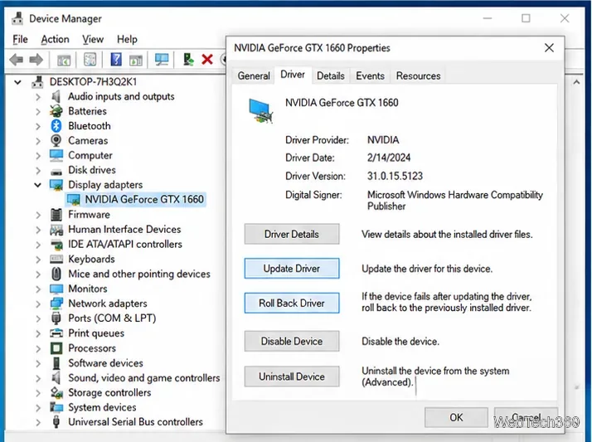Click the Scan for hardware changes monitor icon
This screenshot has height=442, width=592.
click(162, 60)
